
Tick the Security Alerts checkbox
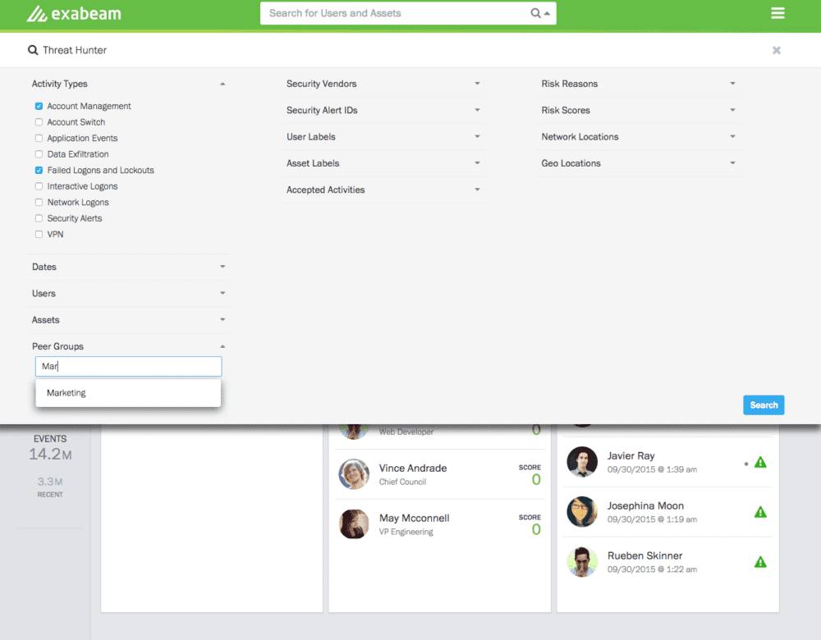pyautogui.click(x=39, y=218)
